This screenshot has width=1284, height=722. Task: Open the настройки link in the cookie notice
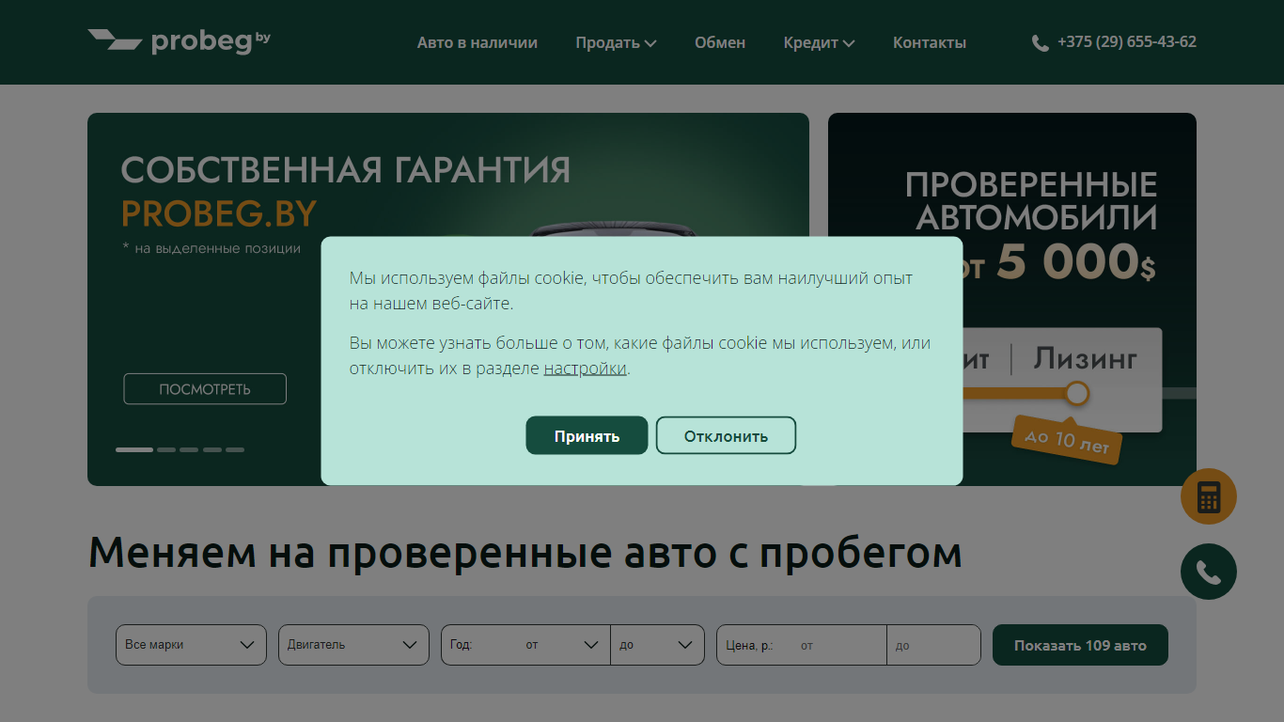pyautogui.click(x=585, y=369)
